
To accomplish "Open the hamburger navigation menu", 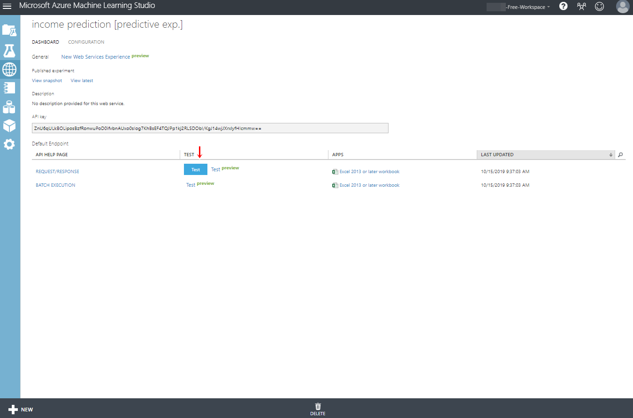I will (x=7, y=6).
